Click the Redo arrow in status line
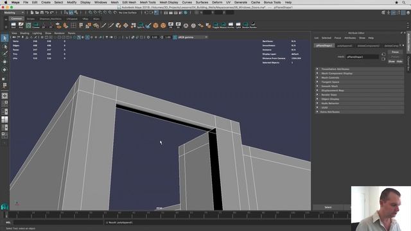 pos(51,13)
